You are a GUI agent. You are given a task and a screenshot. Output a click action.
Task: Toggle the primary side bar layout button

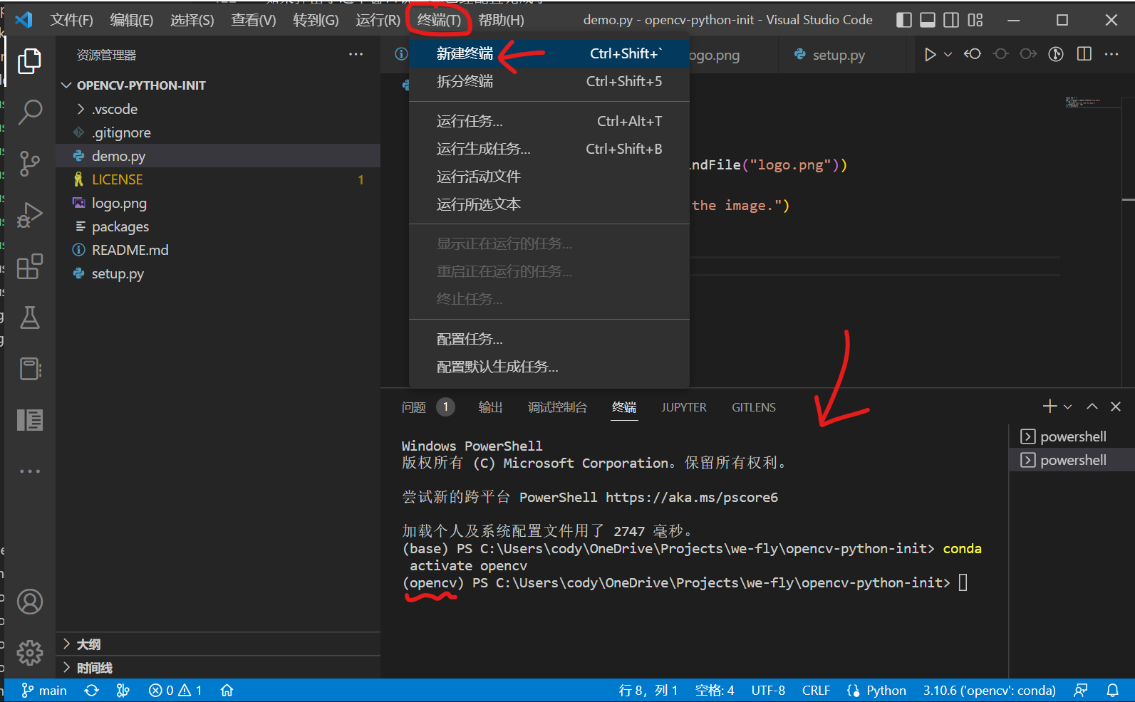[x=903, y=20]
